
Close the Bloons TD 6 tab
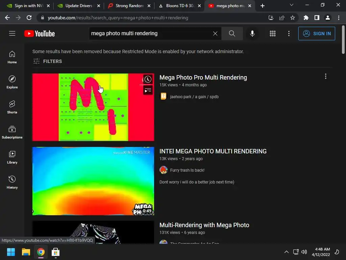click(199, 6)
